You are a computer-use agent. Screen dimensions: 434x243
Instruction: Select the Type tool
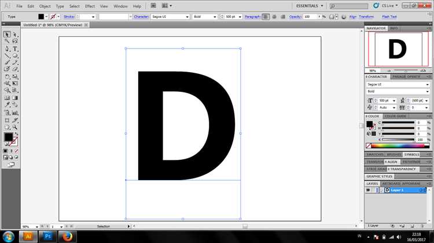(x=15, y=49)
